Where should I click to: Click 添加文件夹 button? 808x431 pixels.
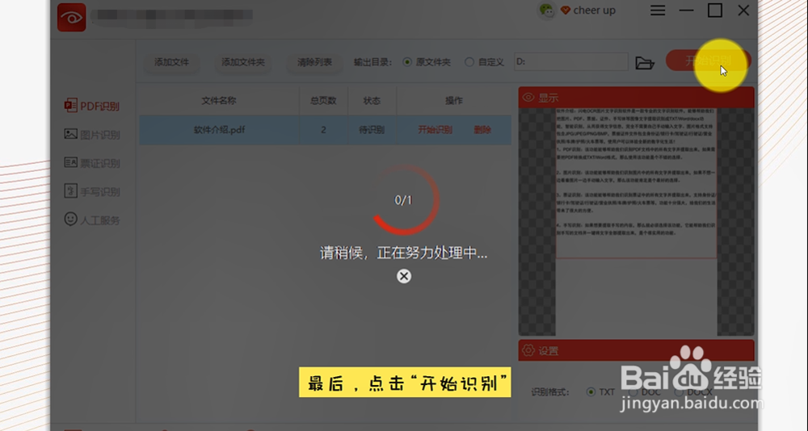242,62
